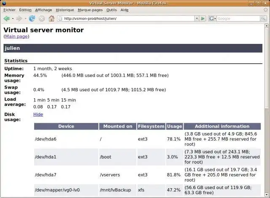Viewport: 270px width, 198px height.
Task: Click the Device column header
Action: [x=66, y=126]
